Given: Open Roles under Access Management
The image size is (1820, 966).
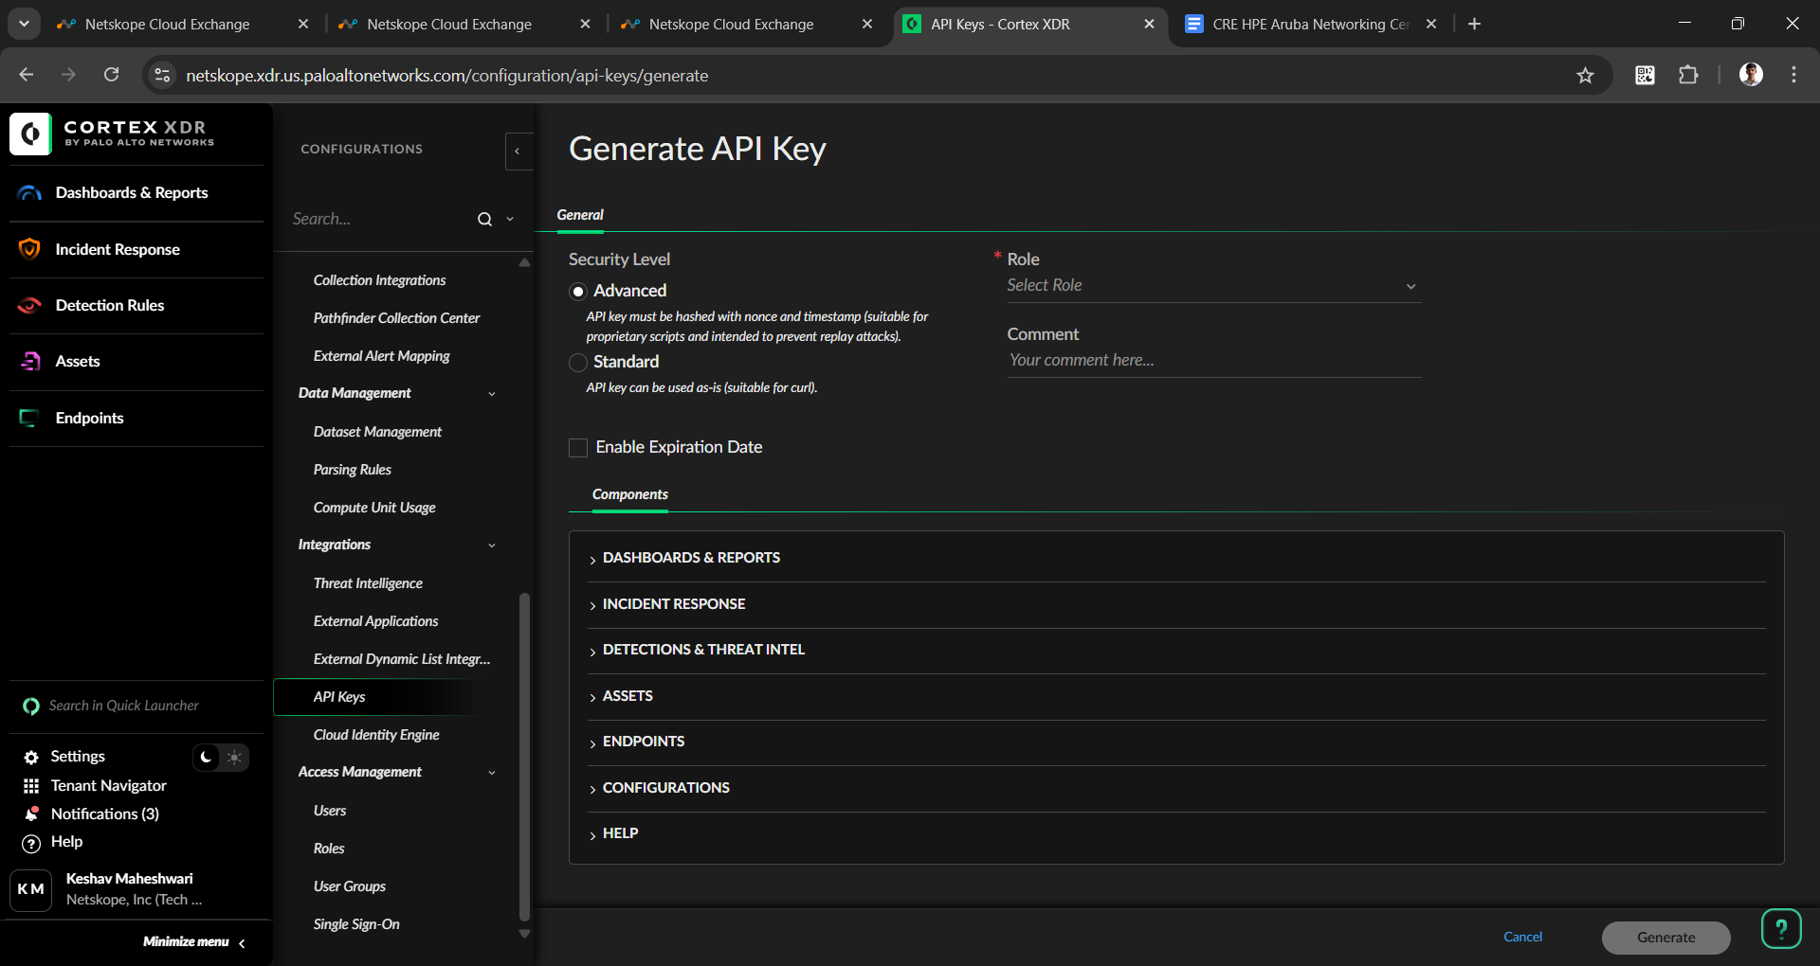Looking at the screenshot, I should pyautogui.click(x=329, y=849).
